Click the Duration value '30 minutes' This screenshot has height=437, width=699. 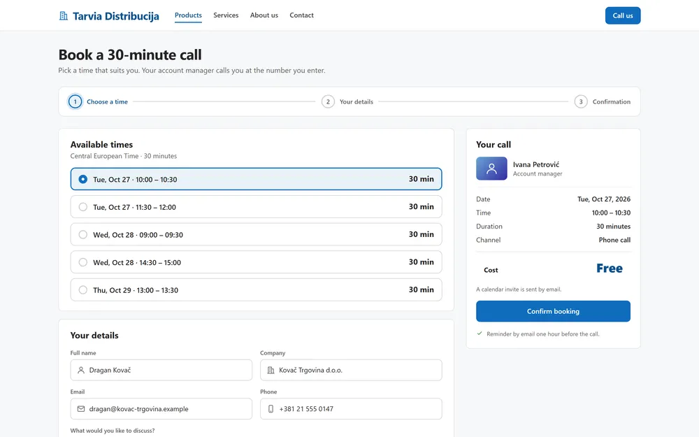[x=614, y=227]
